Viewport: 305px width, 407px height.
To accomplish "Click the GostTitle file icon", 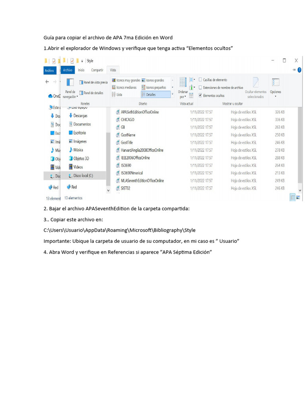I will [x=118, y=143].
